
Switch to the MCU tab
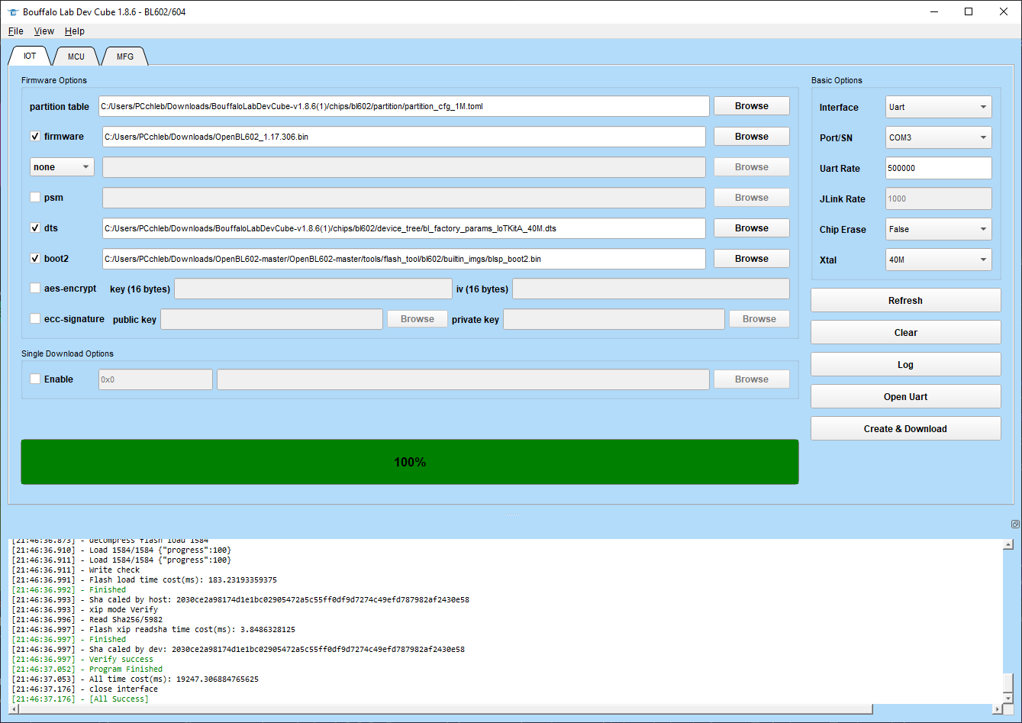point(76,56)
